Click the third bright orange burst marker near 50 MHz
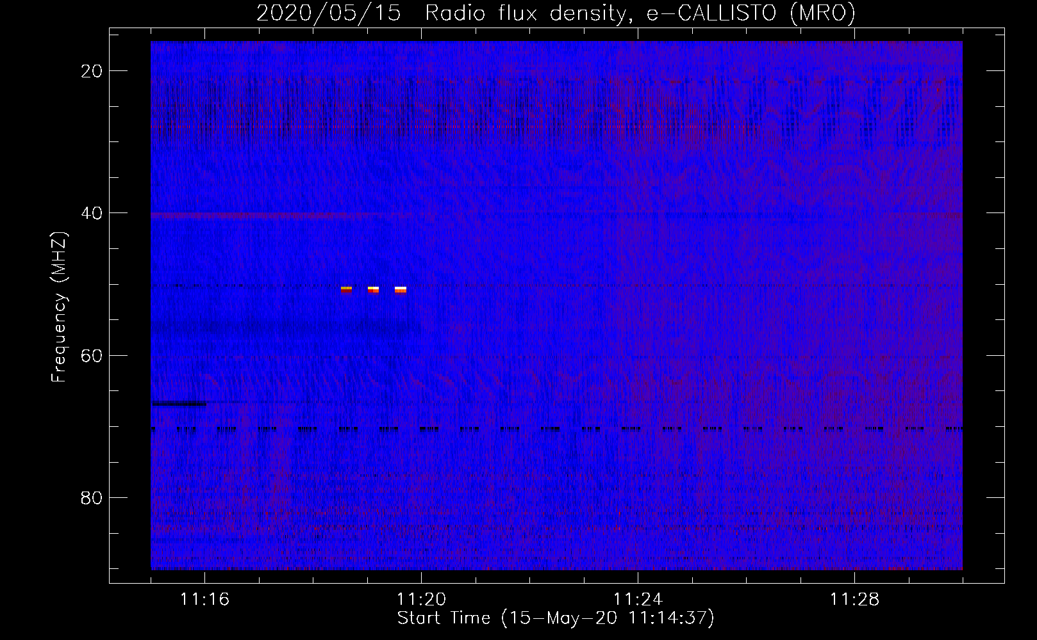 (x=401, y=290)
